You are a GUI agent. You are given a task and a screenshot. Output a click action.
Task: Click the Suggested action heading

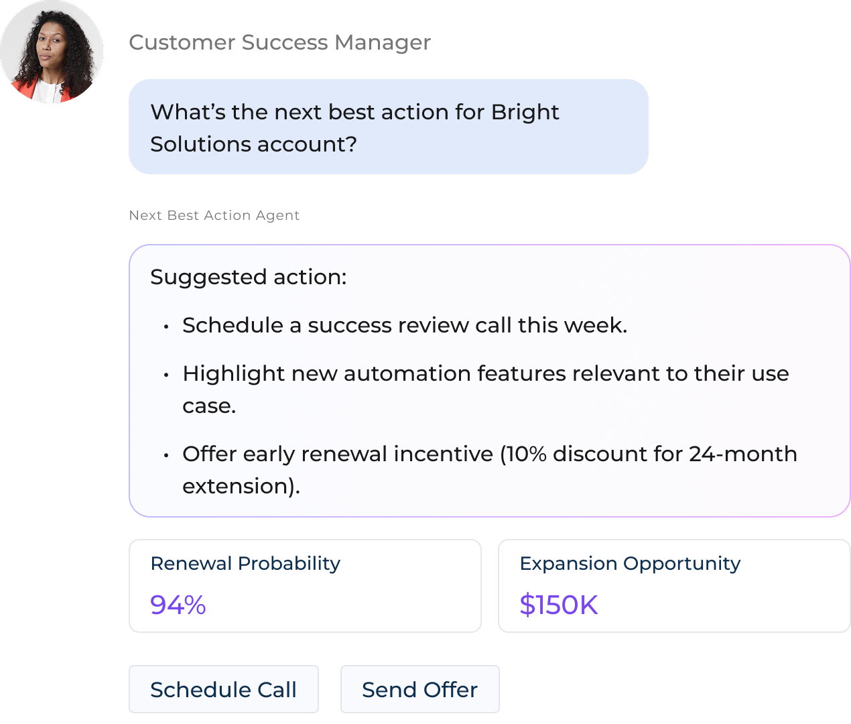point(249,276)
